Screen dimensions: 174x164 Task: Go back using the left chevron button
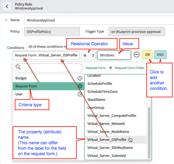(7, 6)
